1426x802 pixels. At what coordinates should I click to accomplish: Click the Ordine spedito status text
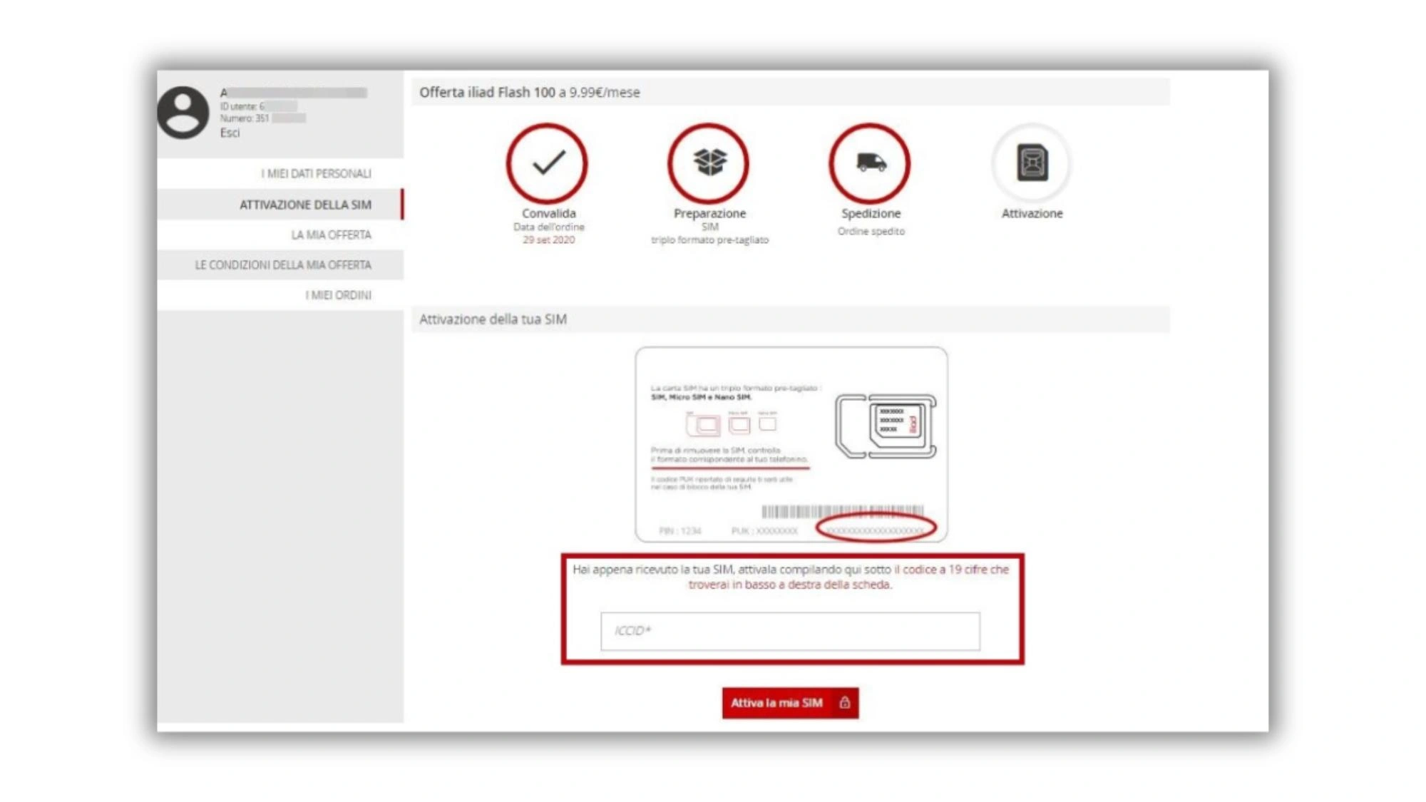tap(871, 231)
